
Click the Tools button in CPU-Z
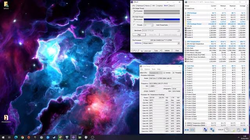coord(156,51)
